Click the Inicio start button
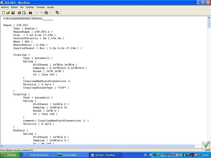The width and height of the screenshot is (211, 158). click(x=9, y=155)
